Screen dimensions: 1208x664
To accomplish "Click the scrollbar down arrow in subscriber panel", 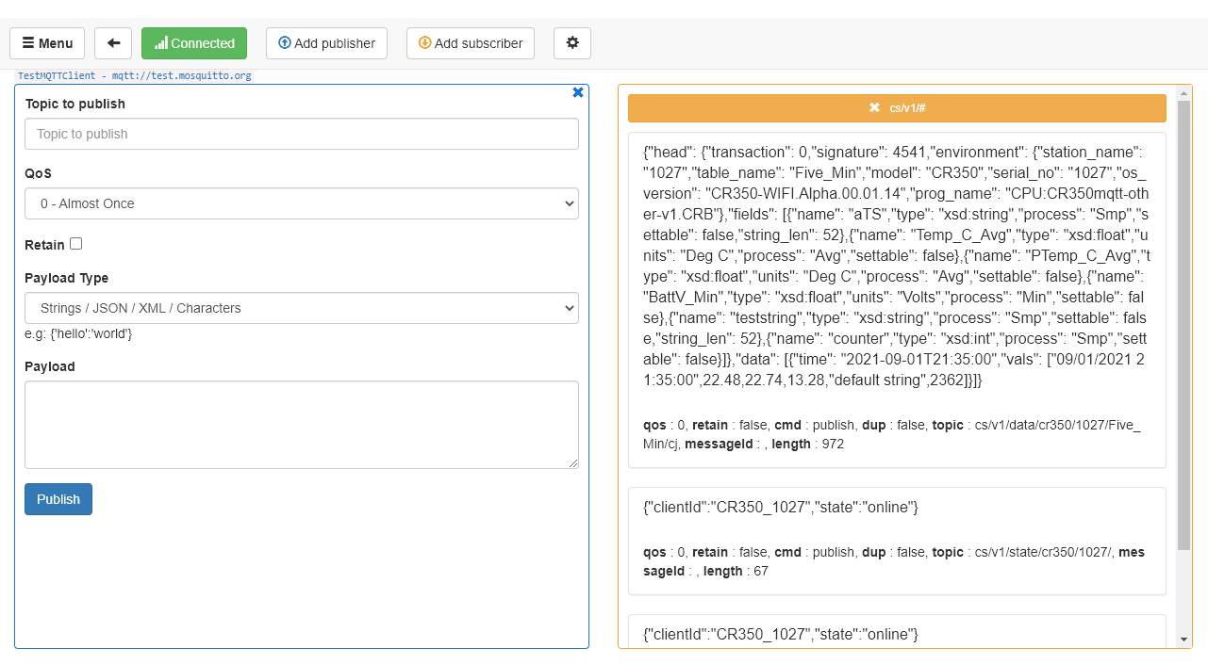I will click(x=1184, y=640).
